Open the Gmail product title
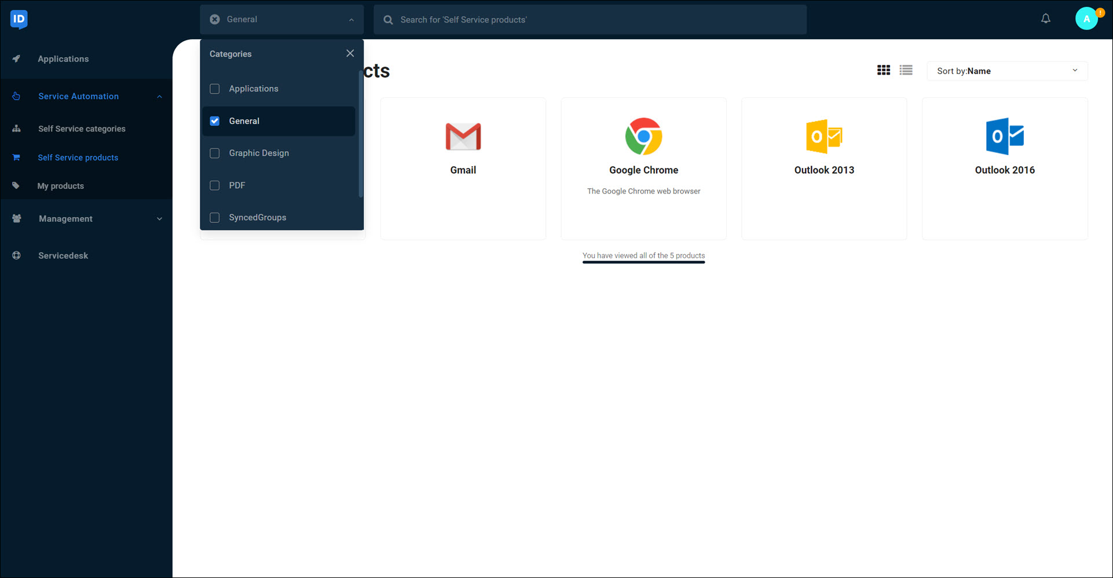This screenshot has width=1113, height=578. (463, 170)
